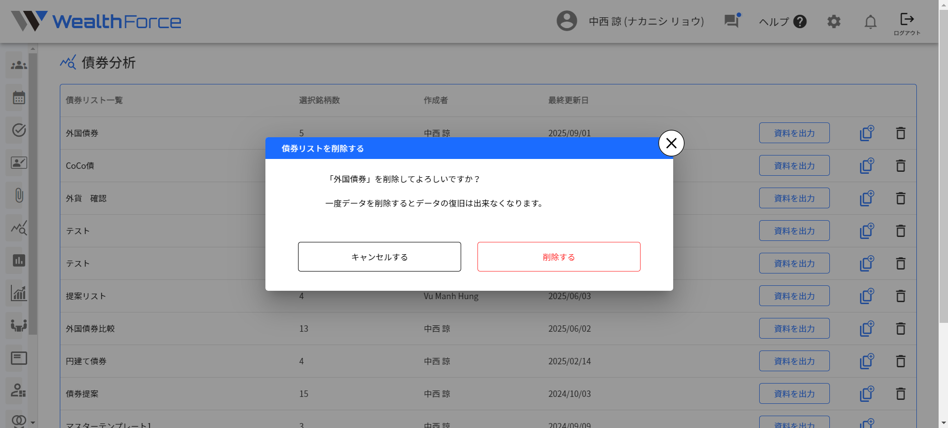Click the 債券リスト一覧 column header
This screenshot has width=948, height=428.
94,100
